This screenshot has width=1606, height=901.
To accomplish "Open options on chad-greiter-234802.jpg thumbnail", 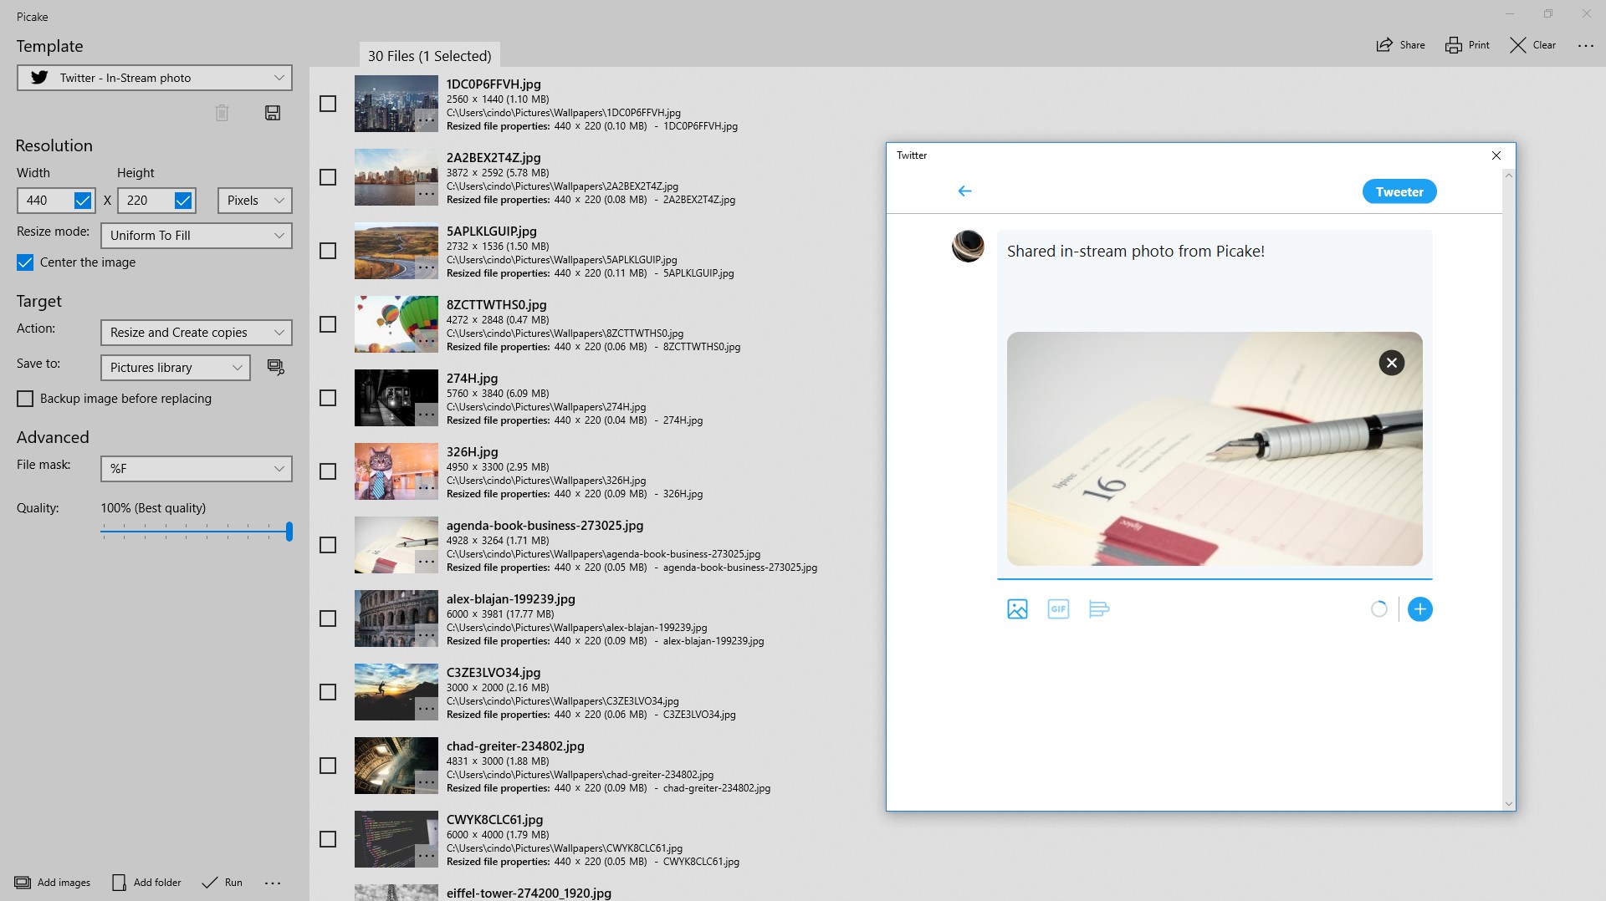I will [x=427, y=782].
